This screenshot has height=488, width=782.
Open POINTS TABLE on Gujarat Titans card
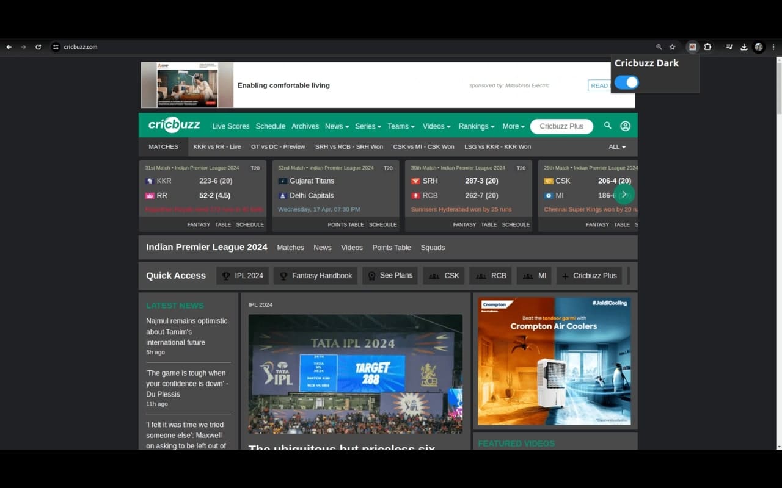[x=346, y=224]
